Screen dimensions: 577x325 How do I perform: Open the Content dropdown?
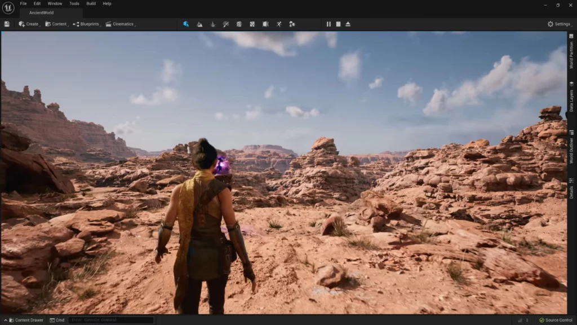[56, 24]
